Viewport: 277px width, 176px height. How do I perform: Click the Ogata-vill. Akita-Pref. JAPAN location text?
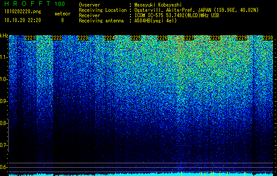coord(196,10)
